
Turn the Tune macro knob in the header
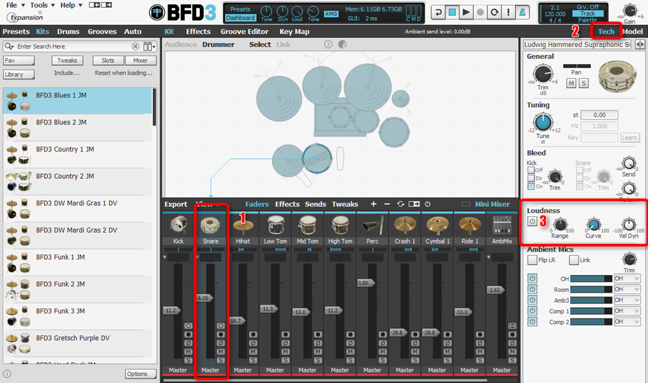(x=266, y=13)
